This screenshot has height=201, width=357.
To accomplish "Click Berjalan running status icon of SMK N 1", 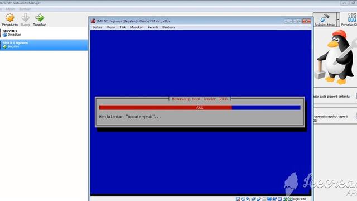I will tap(5, 47).
